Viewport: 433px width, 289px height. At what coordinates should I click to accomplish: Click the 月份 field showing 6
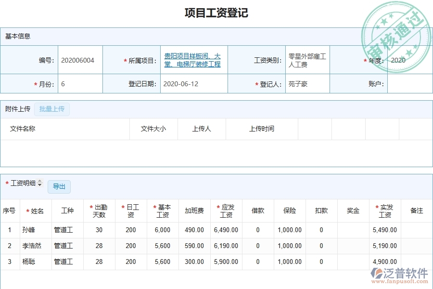pyautogui.click(x=79, y=83)
